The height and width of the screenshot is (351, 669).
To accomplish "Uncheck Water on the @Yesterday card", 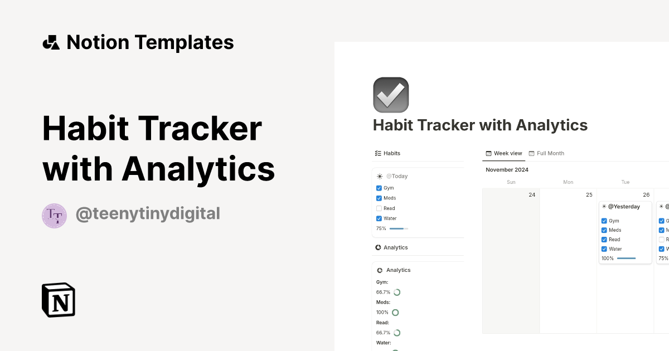I will [604, 248].
